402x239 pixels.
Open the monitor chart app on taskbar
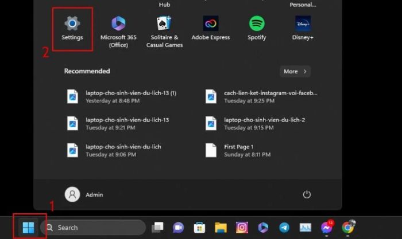click(306, 228)
